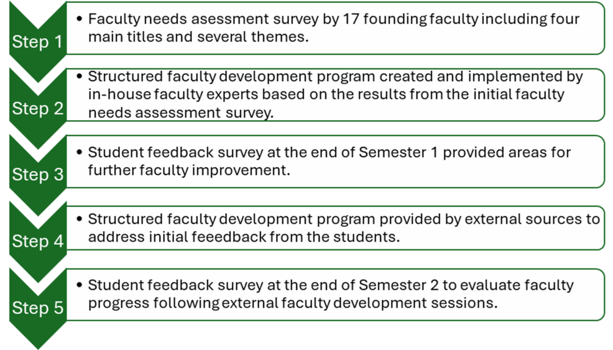Click the 'Step 4' label text
The height and width of the screenshot is (350, 613).
coord(37,241)
